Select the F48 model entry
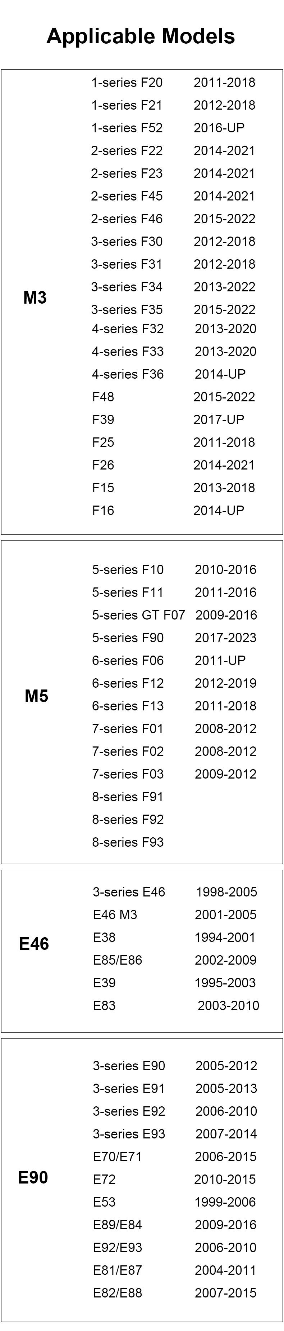This screenshot has height=1331, width=284. [103, 397]
